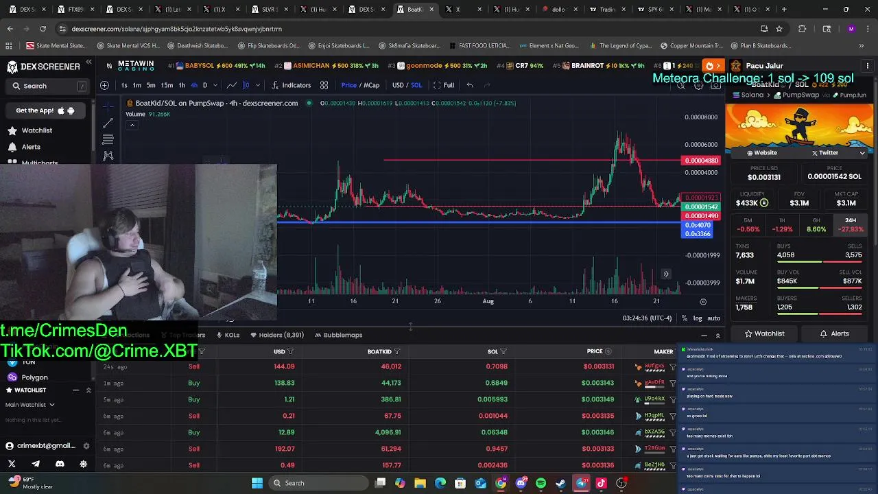Select the 5M stats period
878x494 pixels.
(748, 225)
